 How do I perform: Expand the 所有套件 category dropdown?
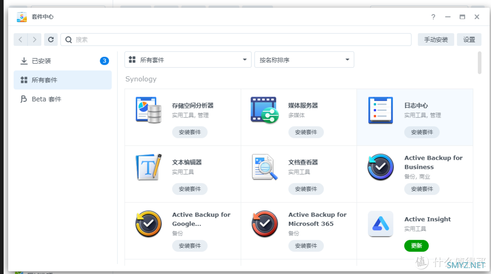point(188,60)
